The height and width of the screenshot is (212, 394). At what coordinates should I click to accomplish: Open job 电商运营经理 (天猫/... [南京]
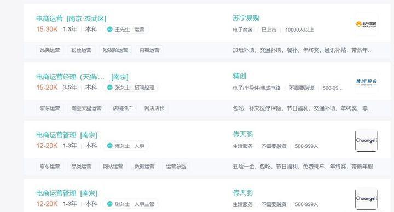pos(82,77)
